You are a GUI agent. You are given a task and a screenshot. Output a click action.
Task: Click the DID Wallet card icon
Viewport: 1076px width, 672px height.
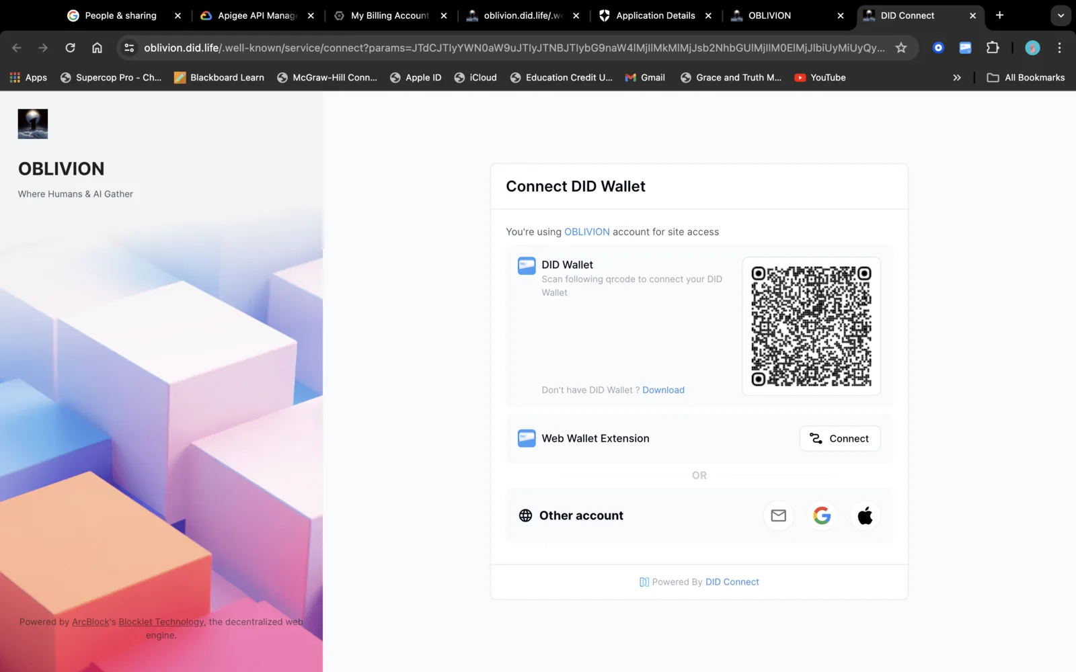pos(527,266)
